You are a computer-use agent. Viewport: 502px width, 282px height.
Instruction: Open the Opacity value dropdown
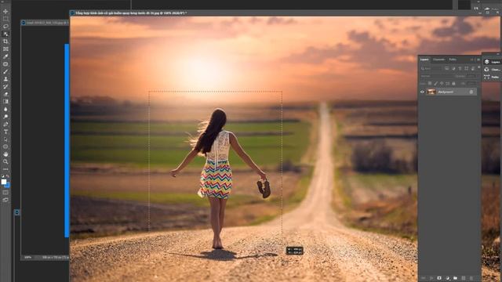(x=471, y=76)
